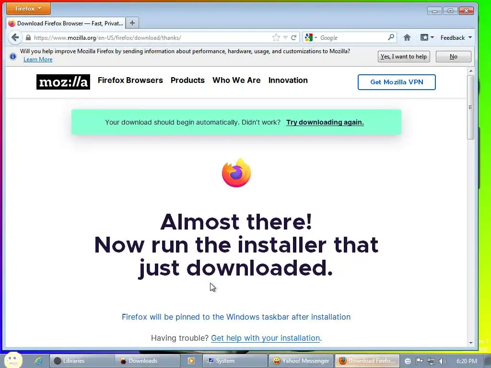The height and width of the screenshot is (368, 491).
Task: Open the volume speaker tray icon
Action: click(442, 361)
